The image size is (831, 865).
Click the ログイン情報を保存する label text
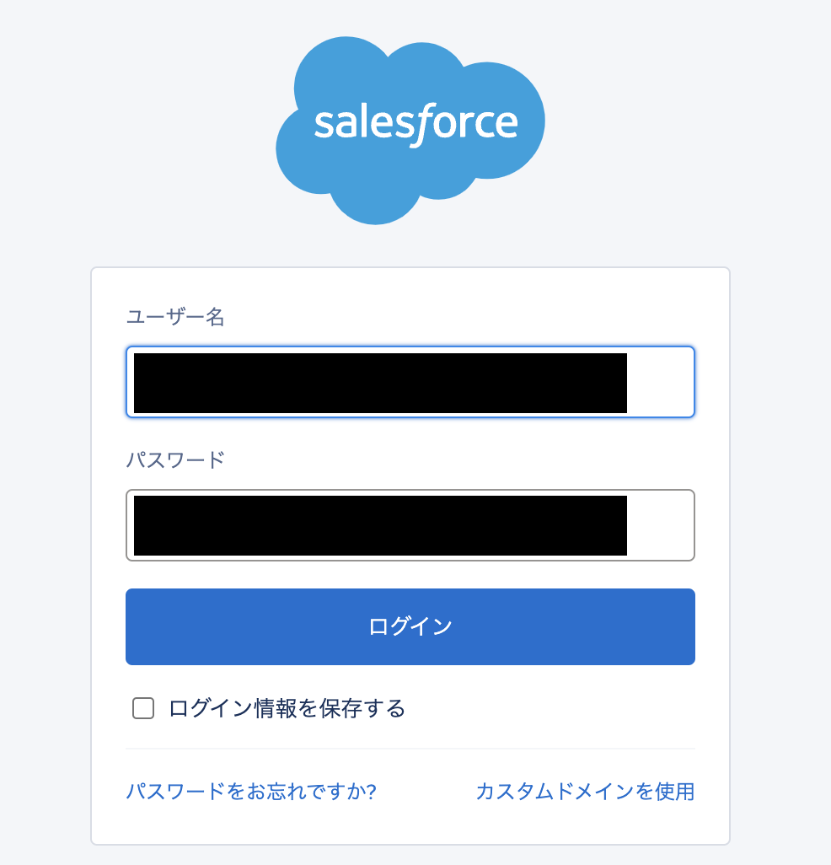[287, 709]
